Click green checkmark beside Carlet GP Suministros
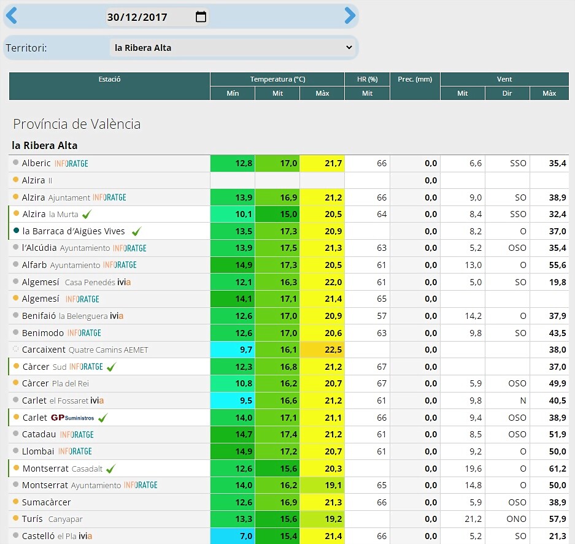 (103, 418)
